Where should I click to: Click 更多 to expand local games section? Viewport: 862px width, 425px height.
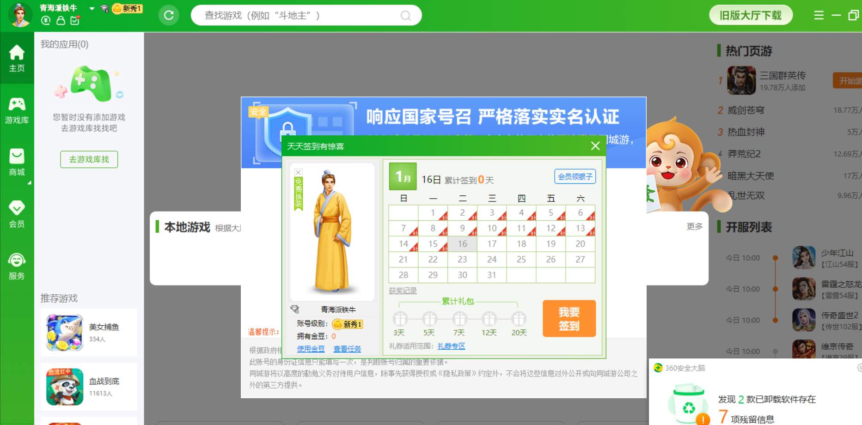pyautogui.click(x=694, y=226)
